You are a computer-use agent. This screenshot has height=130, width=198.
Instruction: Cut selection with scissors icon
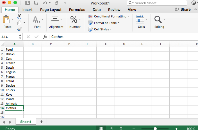[x=19, y=16]
